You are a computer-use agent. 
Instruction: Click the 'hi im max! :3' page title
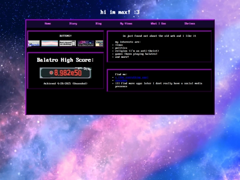(x=120, y=12)
